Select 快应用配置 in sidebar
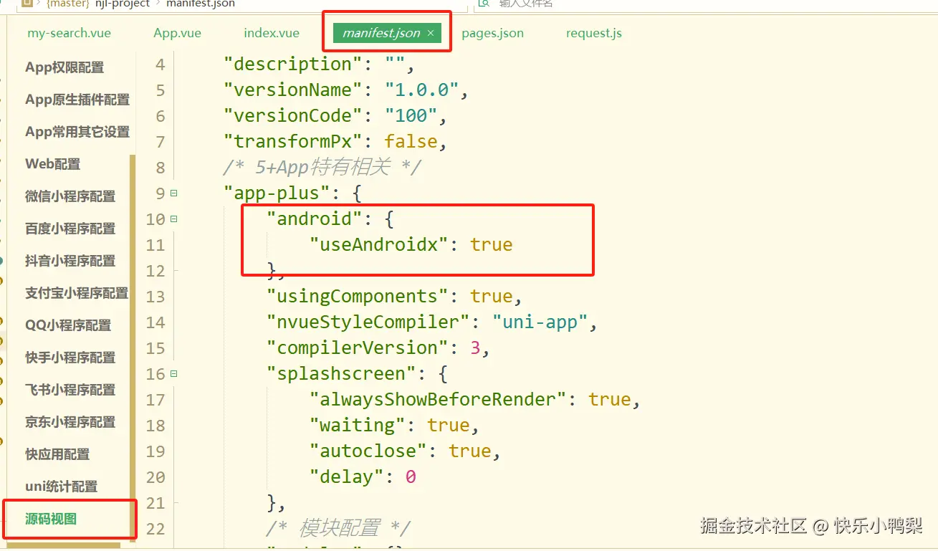Image resolution: width=938 pixels, height=551 pixels. tap(57, 454)
